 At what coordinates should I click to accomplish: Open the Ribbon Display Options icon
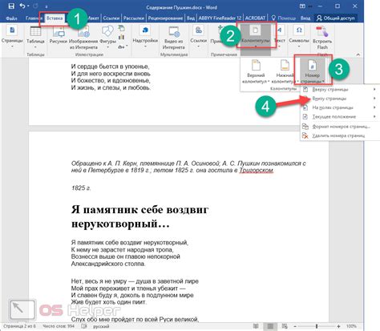(302, 6)
